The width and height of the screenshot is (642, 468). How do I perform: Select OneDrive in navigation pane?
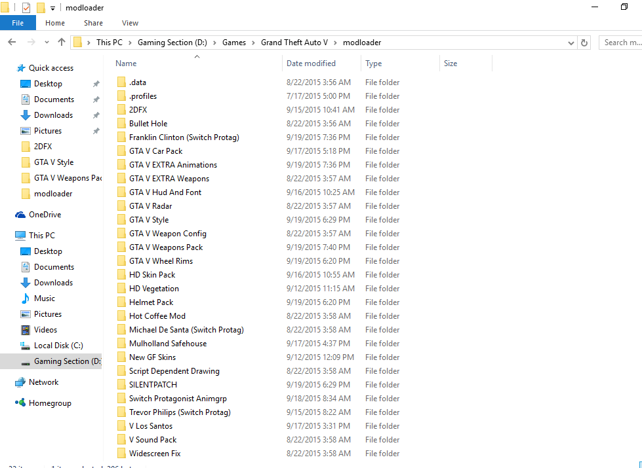click(45, 215)
